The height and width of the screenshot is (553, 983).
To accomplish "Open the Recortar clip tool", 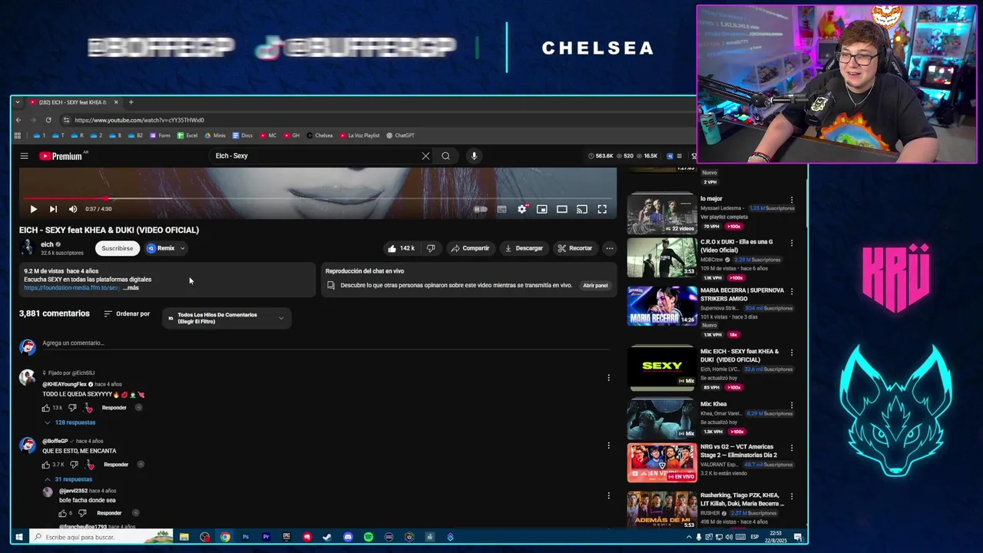I will click(x=575, y=248).
